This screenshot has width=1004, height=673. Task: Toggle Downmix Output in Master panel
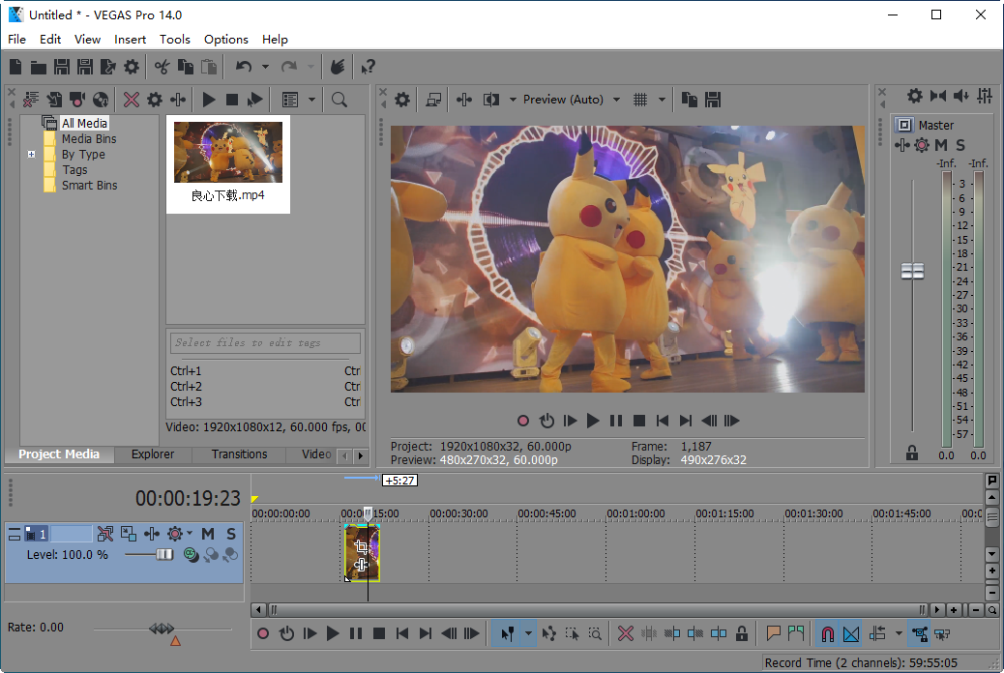pyautogui.click(x=938, y=96)
